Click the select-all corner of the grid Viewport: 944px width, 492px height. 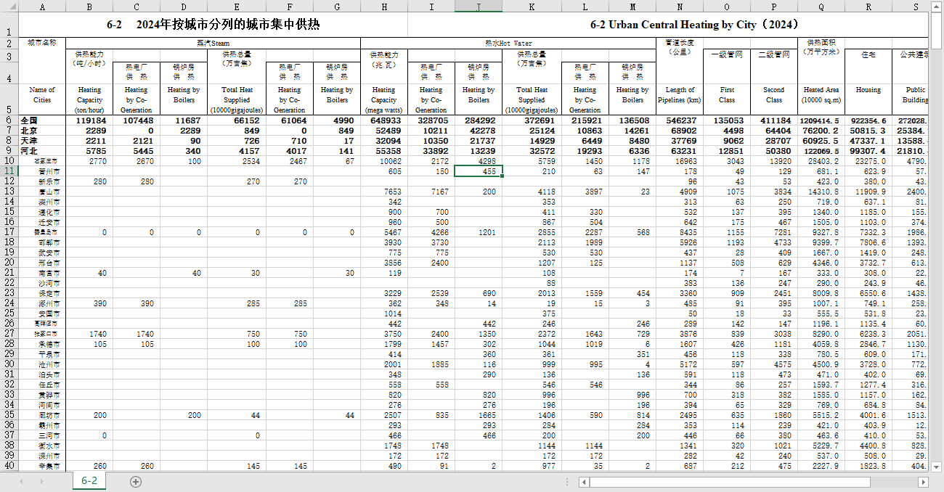pyautogui.click(x=9, y=7)
